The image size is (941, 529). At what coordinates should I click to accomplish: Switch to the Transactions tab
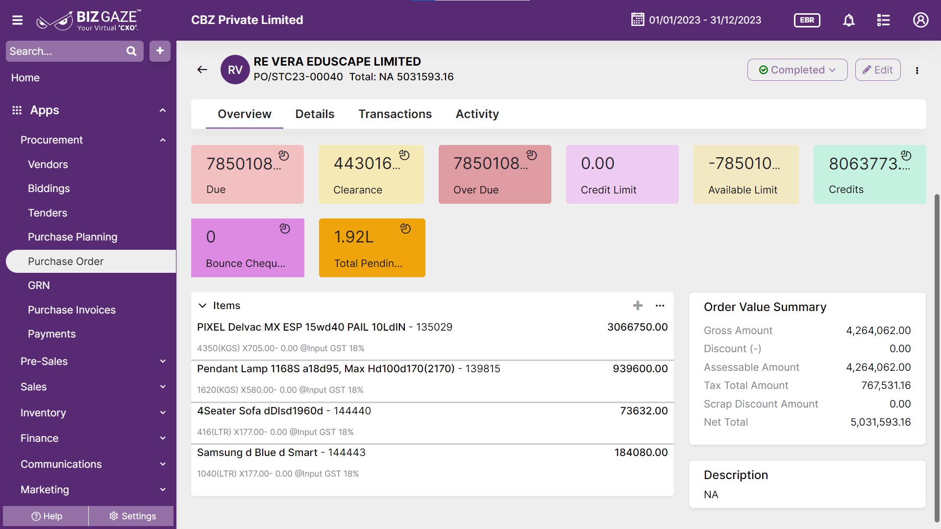pos(395,114)
